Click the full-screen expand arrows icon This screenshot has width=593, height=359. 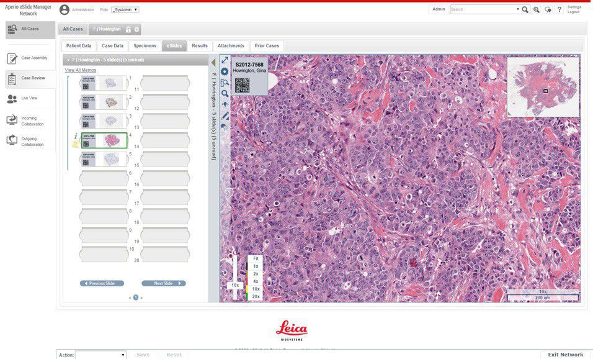225,61
